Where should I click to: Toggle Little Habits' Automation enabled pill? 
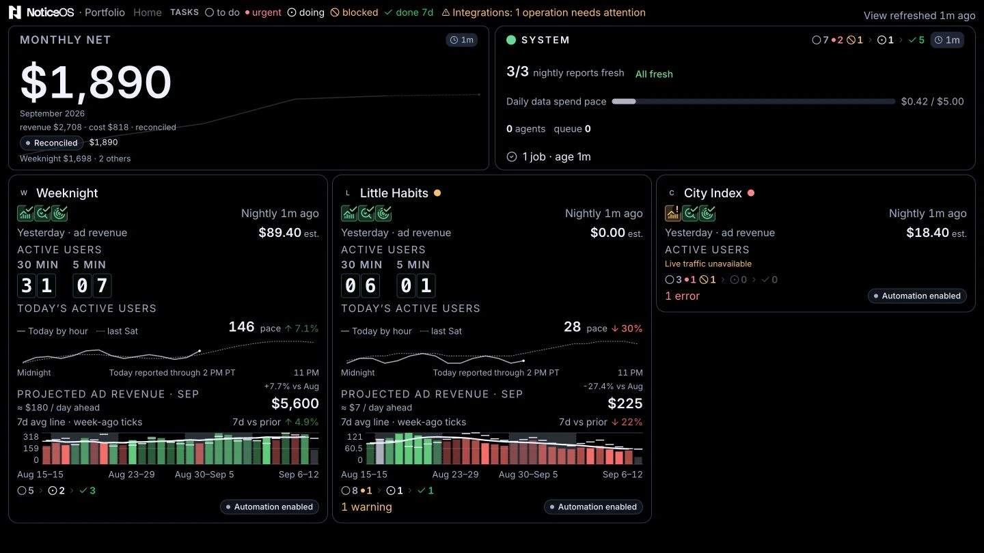(x=593, y=507)
